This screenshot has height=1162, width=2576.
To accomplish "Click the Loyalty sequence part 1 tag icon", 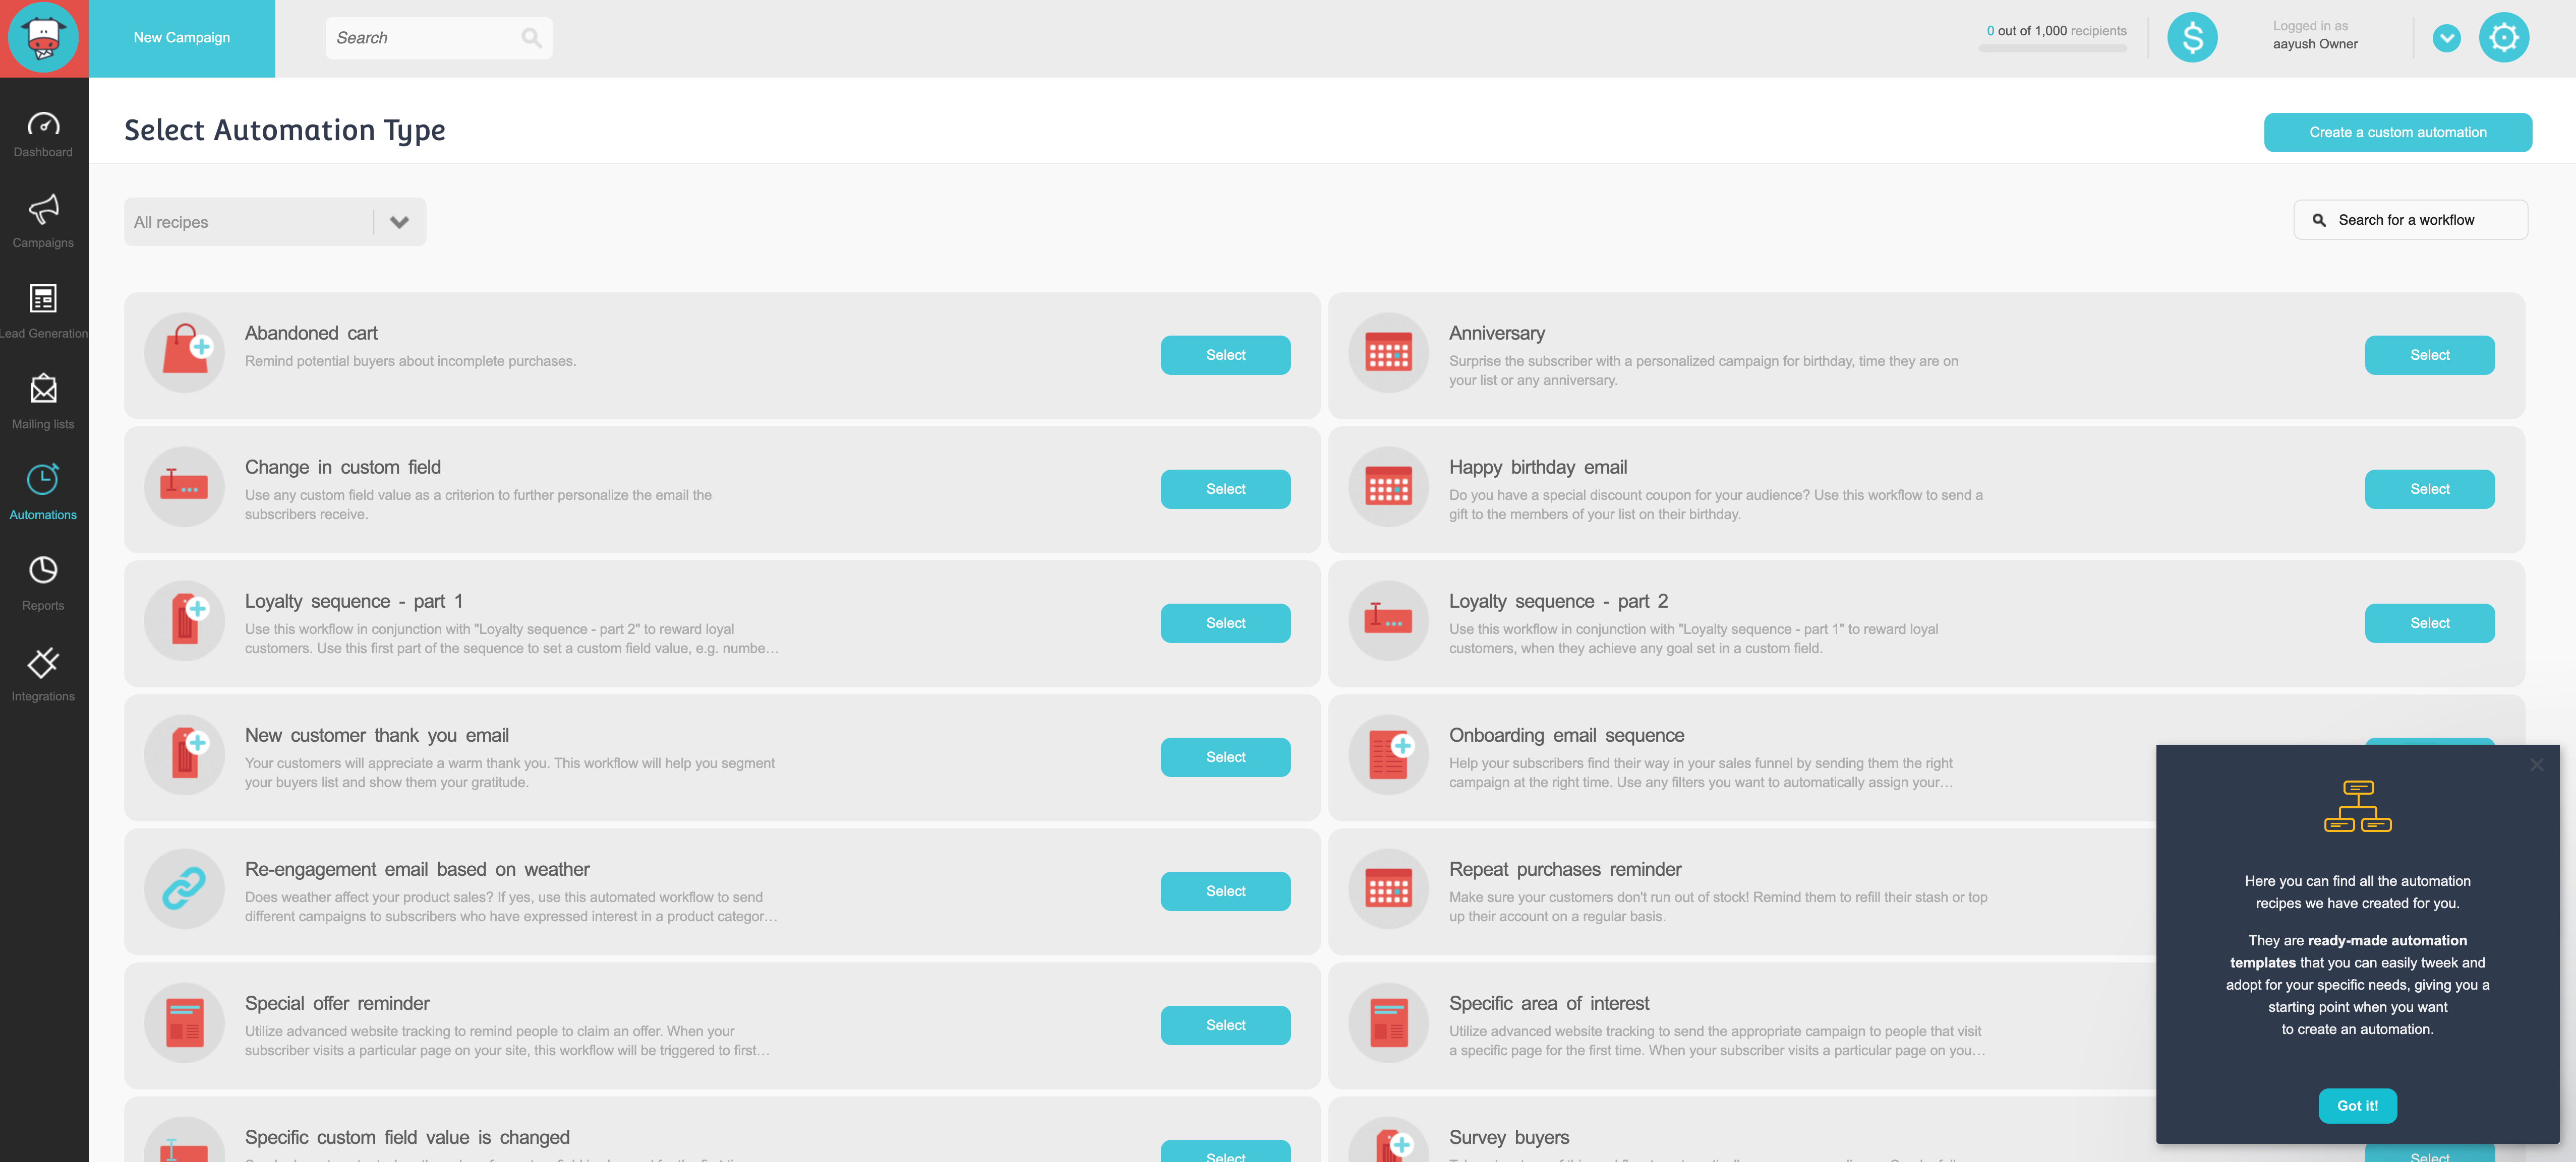I will pos(185,620).
